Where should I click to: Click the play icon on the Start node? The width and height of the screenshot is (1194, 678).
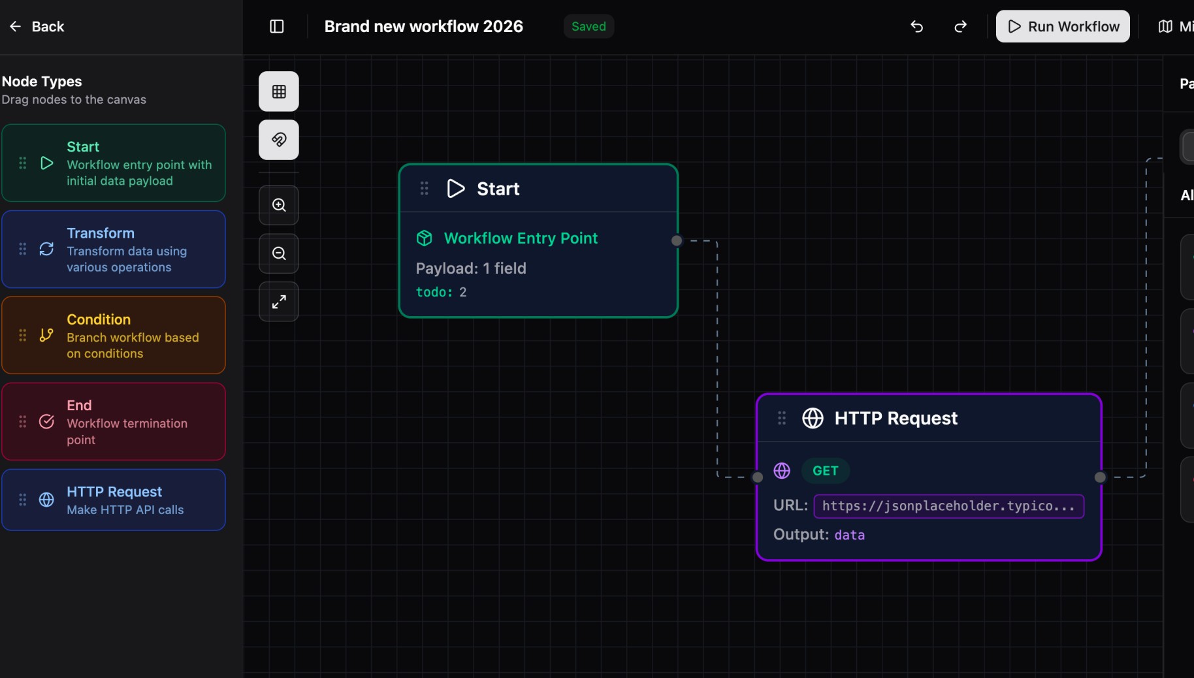pyautogui.click(x=456, y=189)
